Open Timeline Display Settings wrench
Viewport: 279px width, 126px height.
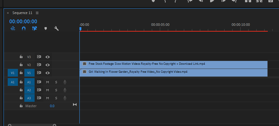point(56,28)
